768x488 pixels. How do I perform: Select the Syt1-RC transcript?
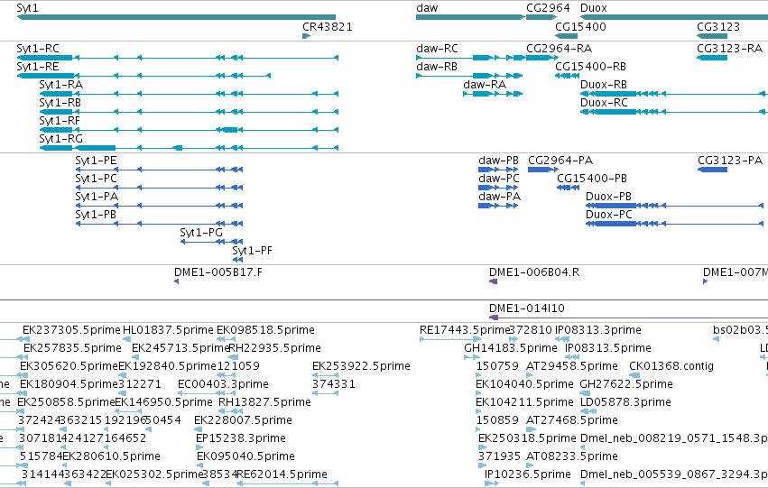[177, 58]
